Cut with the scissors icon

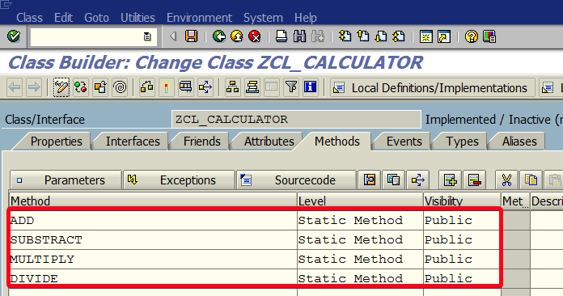(x=506, y=180)
